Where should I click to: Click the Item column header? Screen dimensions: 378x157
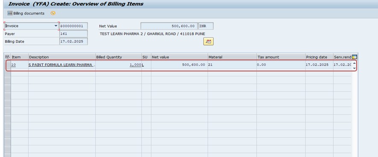[20, 57]
